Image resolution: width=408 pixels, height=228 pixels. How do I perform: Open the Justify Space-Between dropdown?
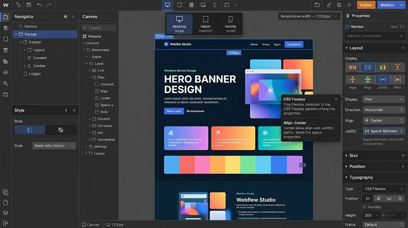point(384,131)
